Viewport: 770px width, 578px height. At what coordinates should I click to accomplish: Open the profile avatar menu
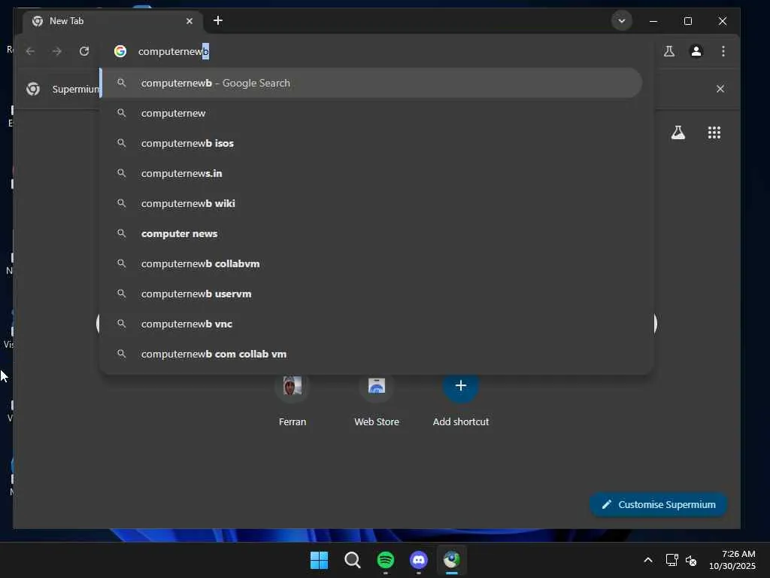(x=696, y=51)
